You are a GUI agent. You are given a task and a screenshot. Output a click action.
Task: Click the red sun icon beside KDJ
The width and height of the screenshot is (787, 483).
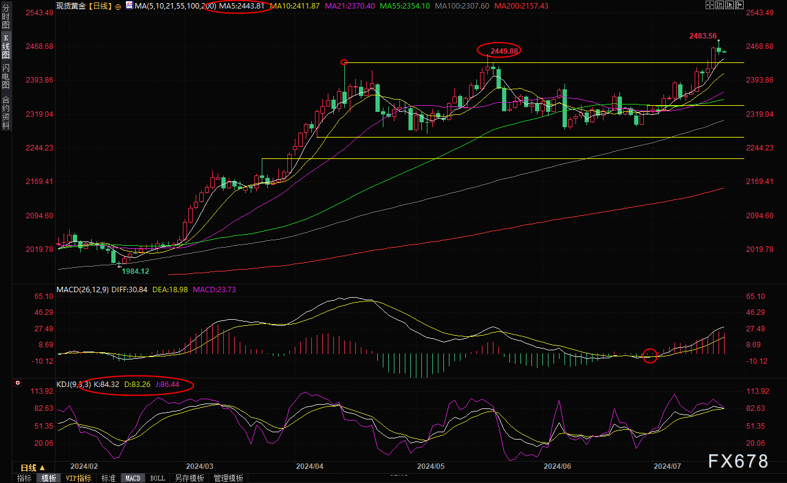17,384
